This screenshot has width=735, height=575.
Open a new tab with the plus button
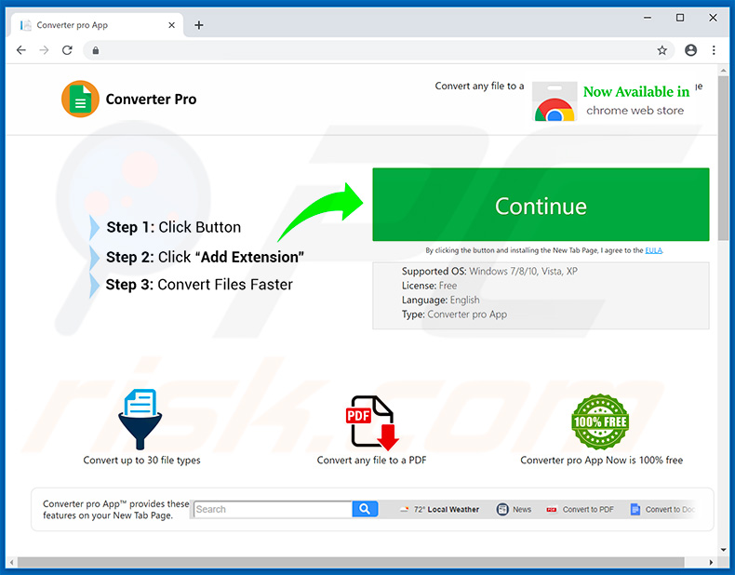point(199,25)
